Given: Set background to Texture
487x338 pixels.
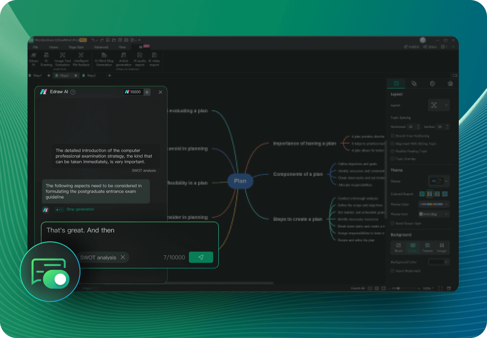Looking at the screenshot, I should pyautogui.click(x=427, y=247).
